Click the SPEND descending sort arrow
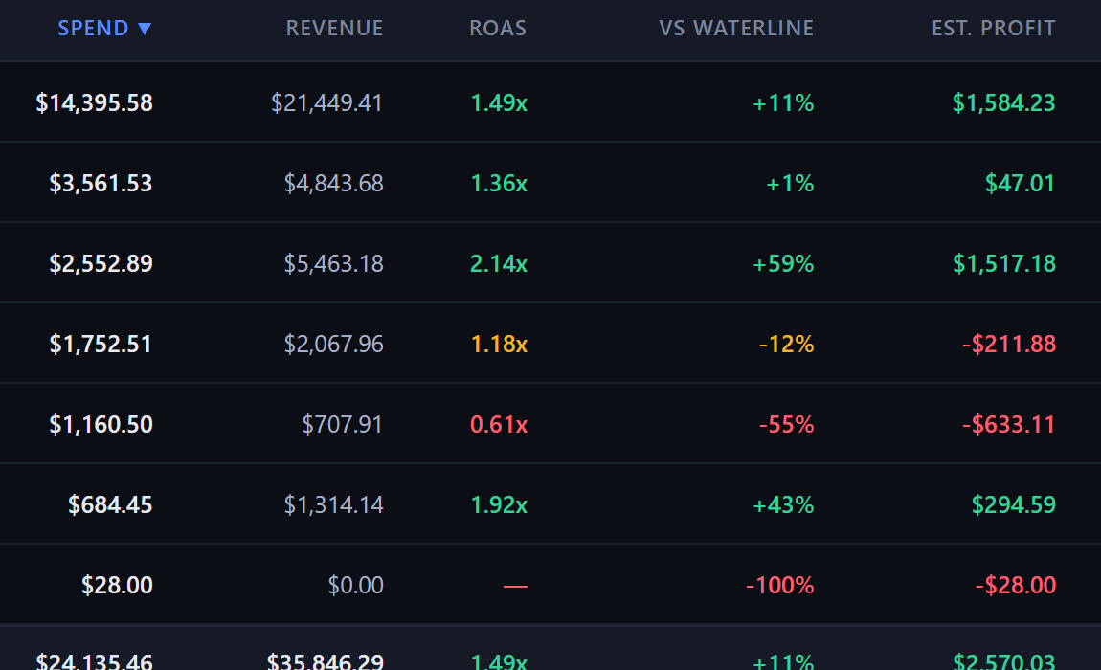1101x670 pixels. tap(145, 29)
